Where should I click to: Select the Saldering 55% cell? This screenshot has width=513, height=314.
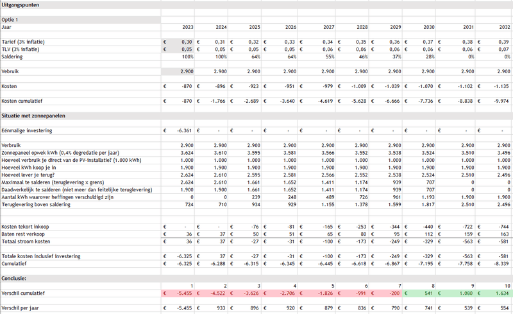[316, 57]
